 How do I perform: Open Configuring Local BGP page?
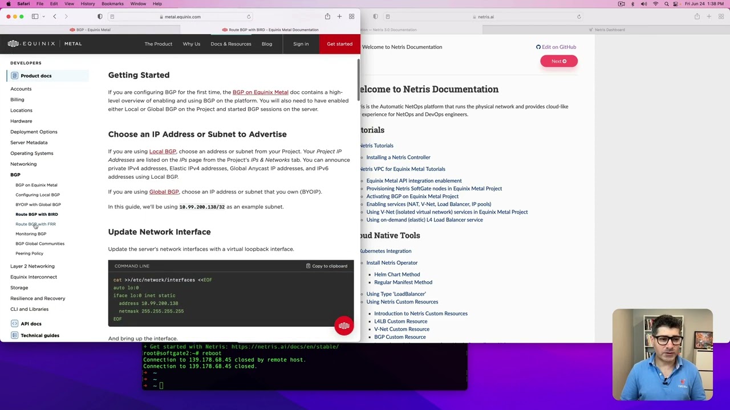click(37, 195)
